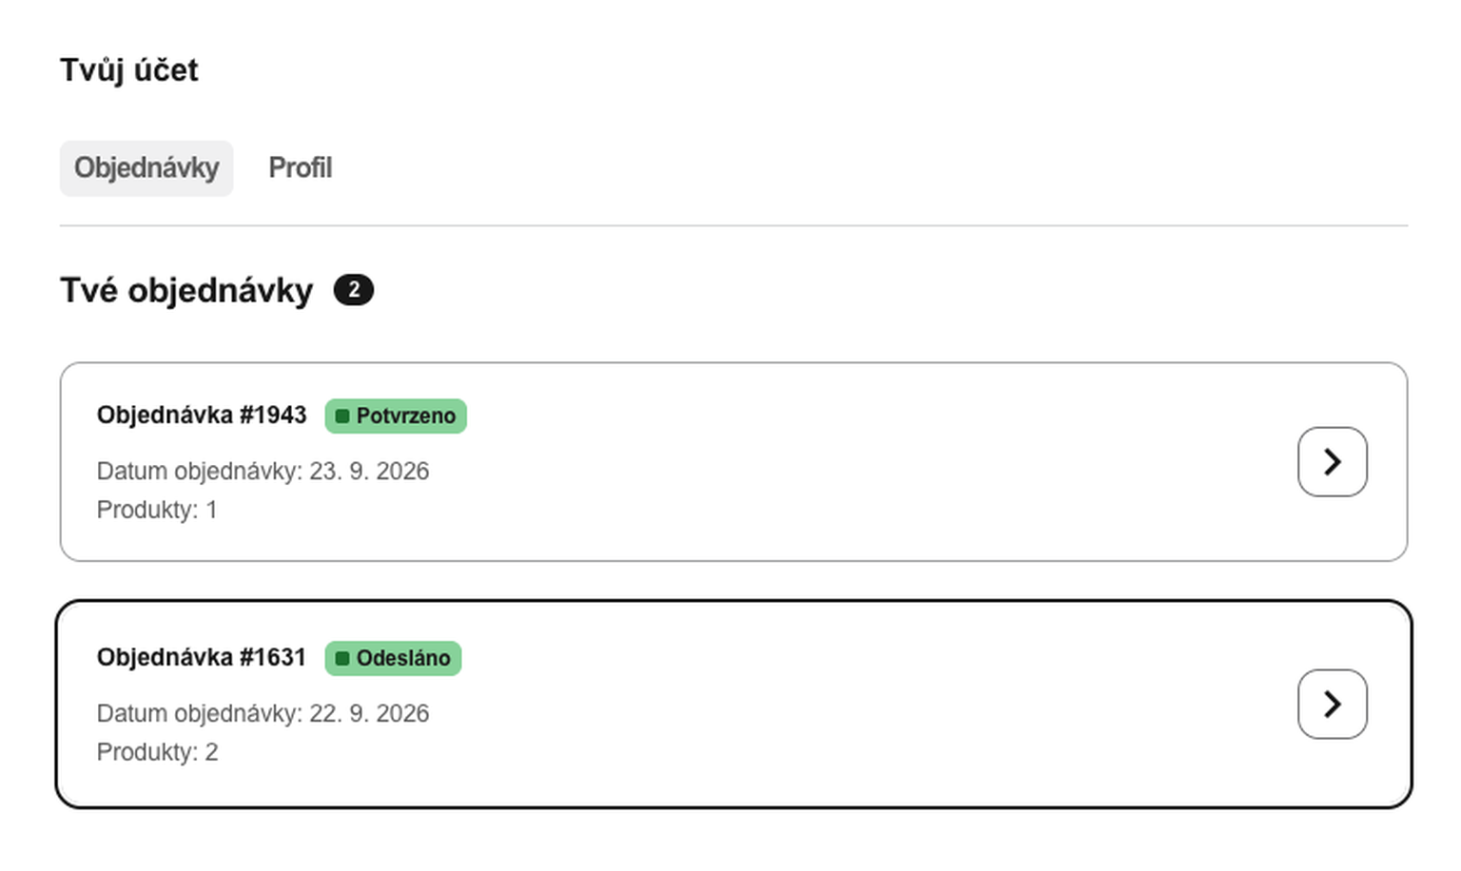Screen dimensions: 1461x871
Task: Click the Produkty: 2 line
Action: point(158,753)
